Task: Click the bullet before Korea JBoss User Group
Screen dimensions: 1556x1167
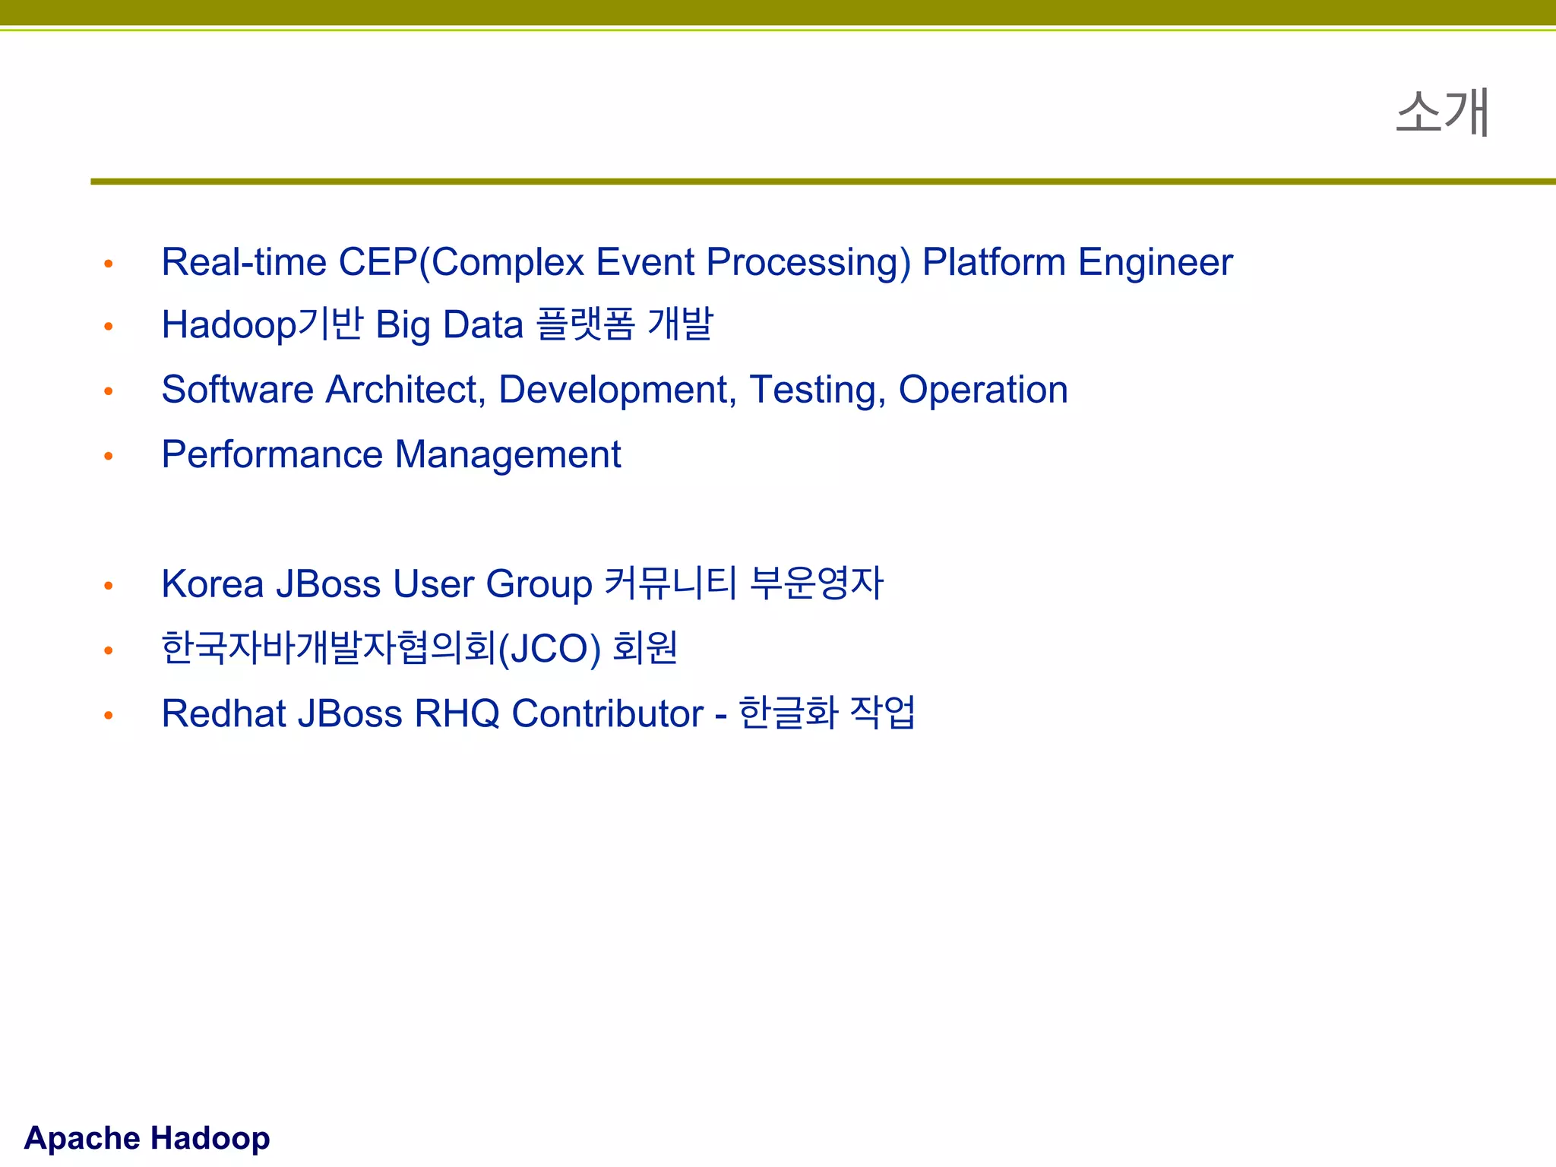Action: point(109,586)
